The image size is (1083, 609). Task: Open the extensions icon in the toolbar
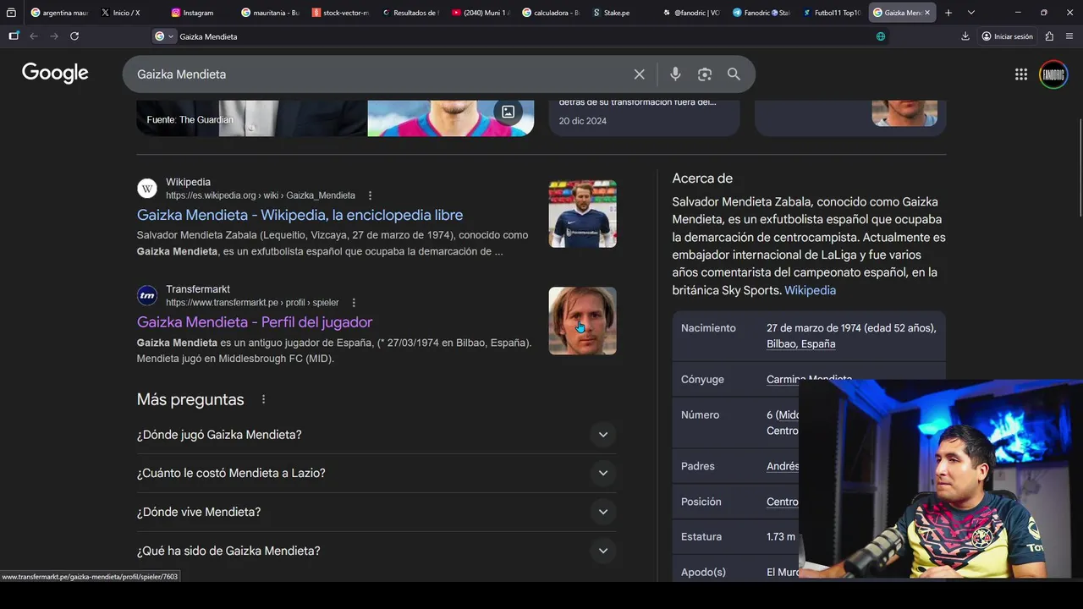pos(1049,36)
